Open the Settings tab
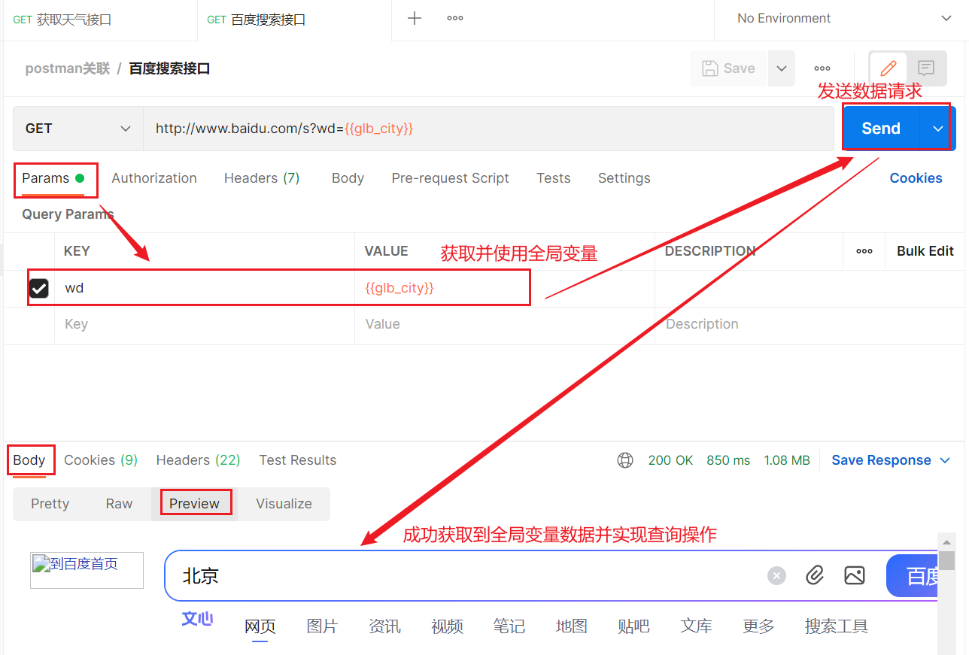 (x=624, y=178)
